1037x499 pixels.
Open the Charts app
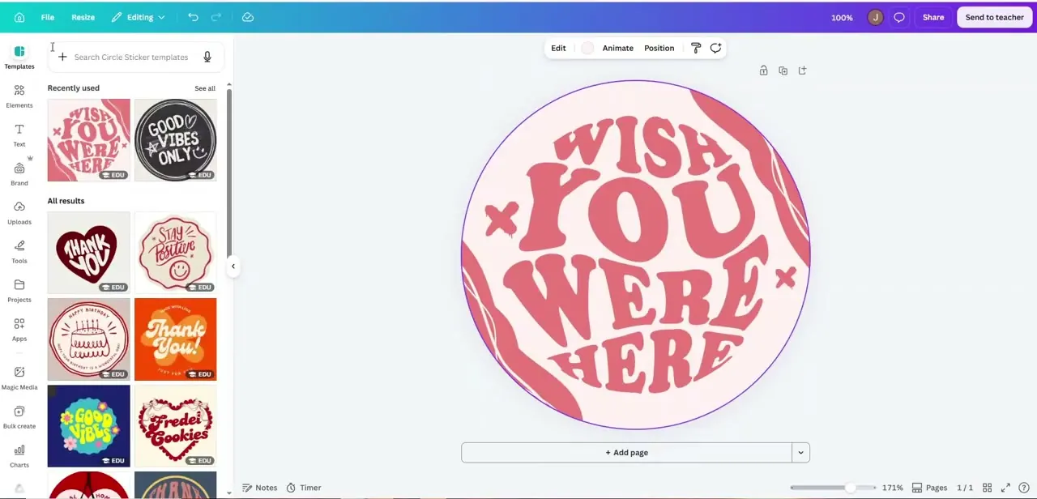click(x=19, y=455)
